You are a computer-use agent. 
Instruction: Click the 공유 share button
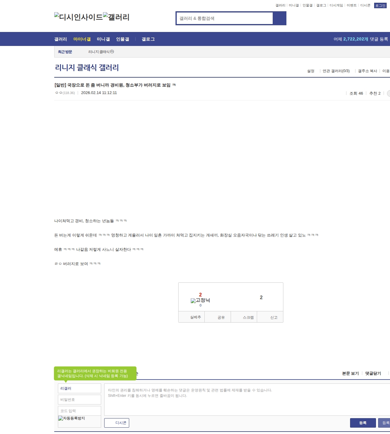[x=218, y=317]
